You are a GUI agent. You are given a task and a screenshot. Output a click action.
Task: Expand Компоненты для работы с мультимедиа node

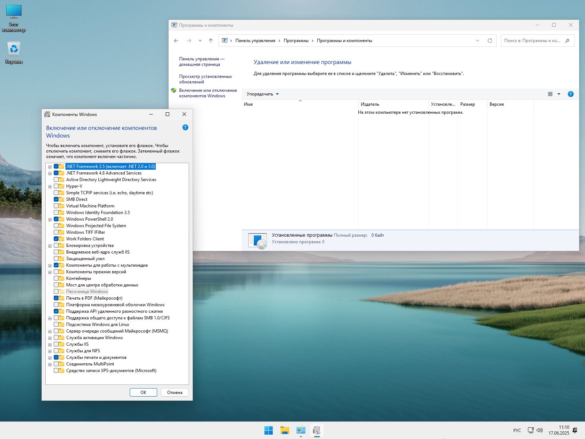pos(50,266)
